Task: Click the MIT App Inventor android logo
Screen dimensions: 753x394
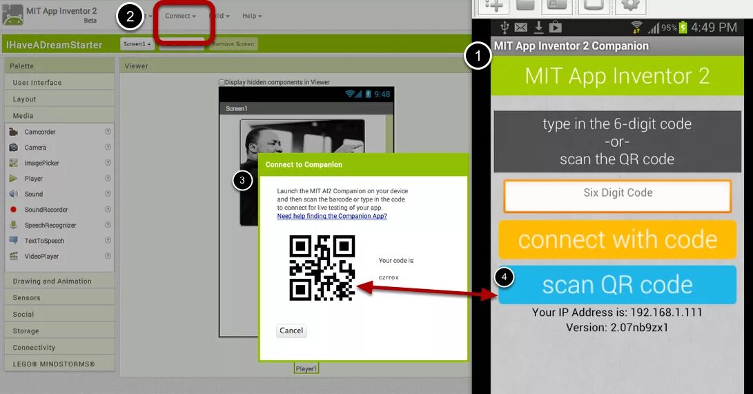Action: (12, 14)
